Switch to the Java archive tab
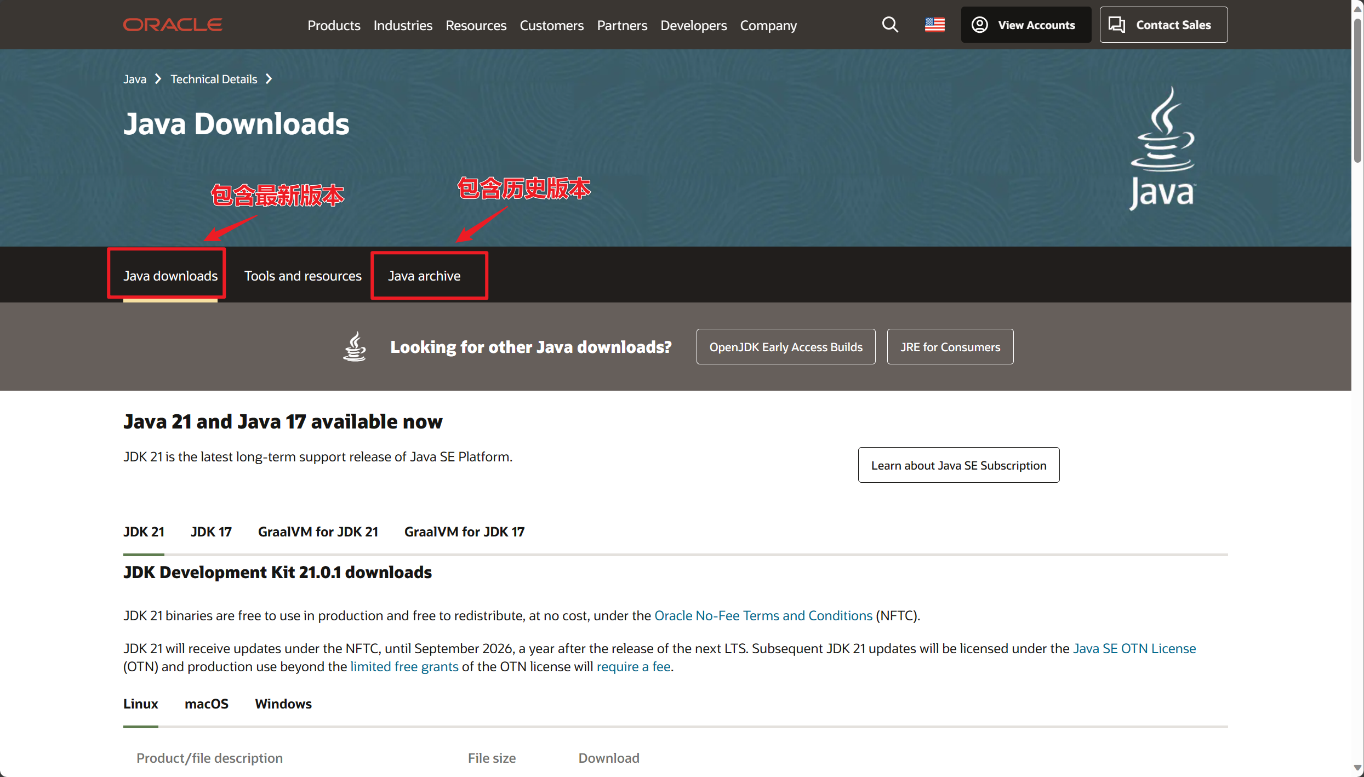Image resolution: width=1364 pixels, height=777 pixels. [x=424, y=276]
